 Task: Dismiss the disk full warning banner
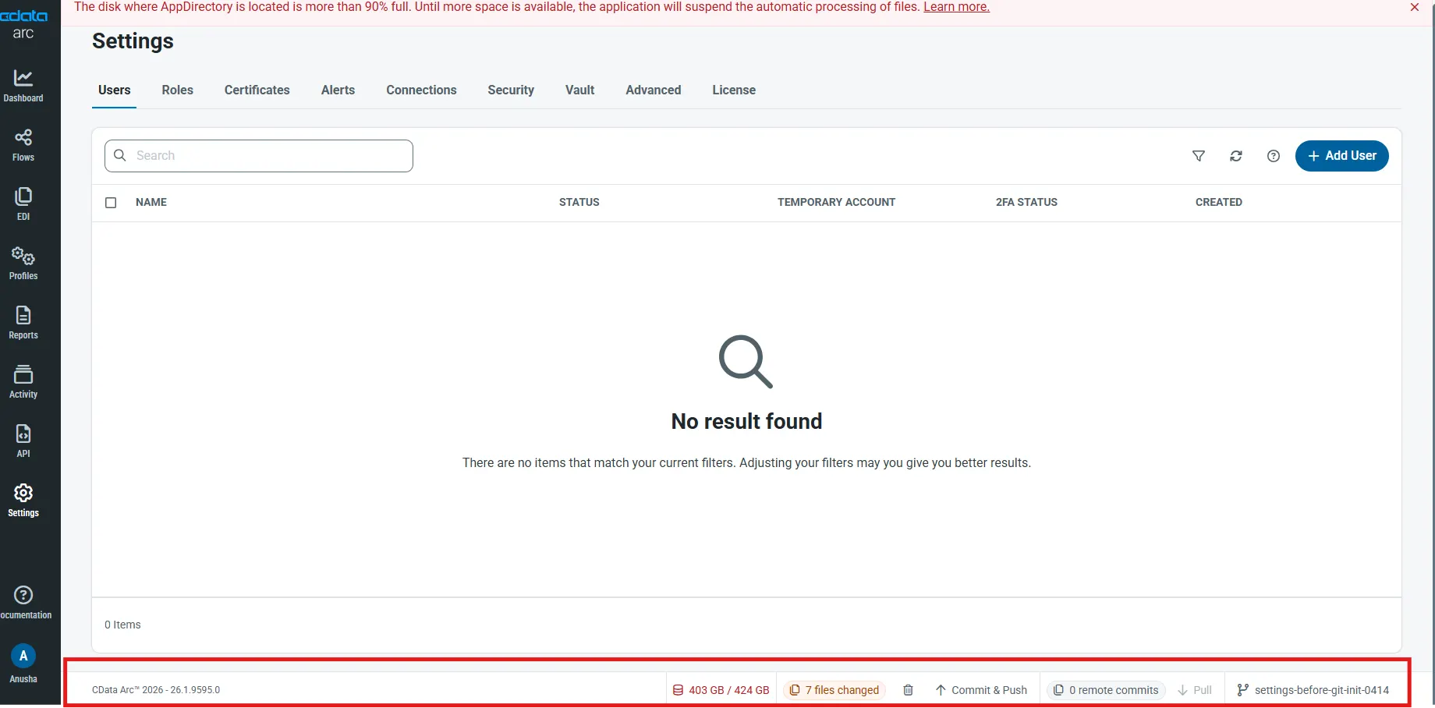pos(1415,7)
